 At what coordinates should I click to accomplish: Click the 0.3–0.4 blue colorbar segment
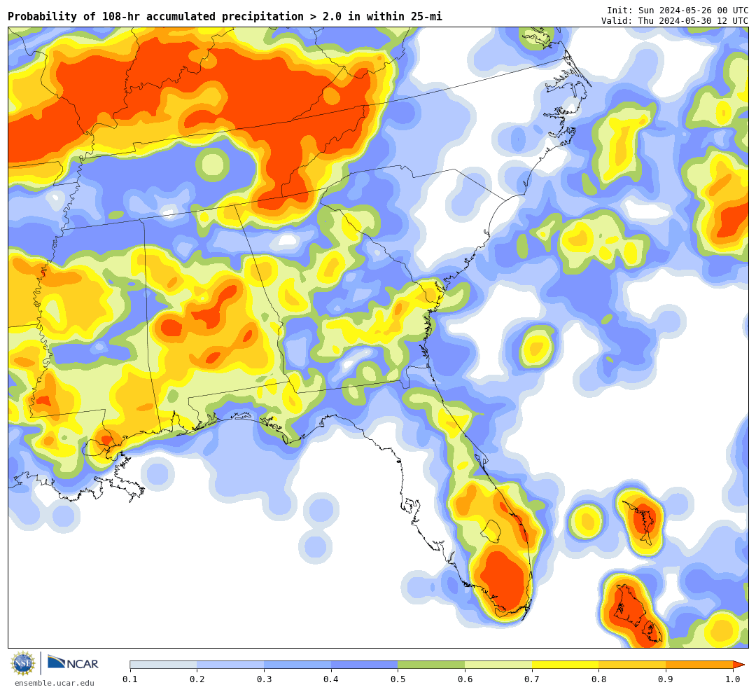tap(297, 665)
